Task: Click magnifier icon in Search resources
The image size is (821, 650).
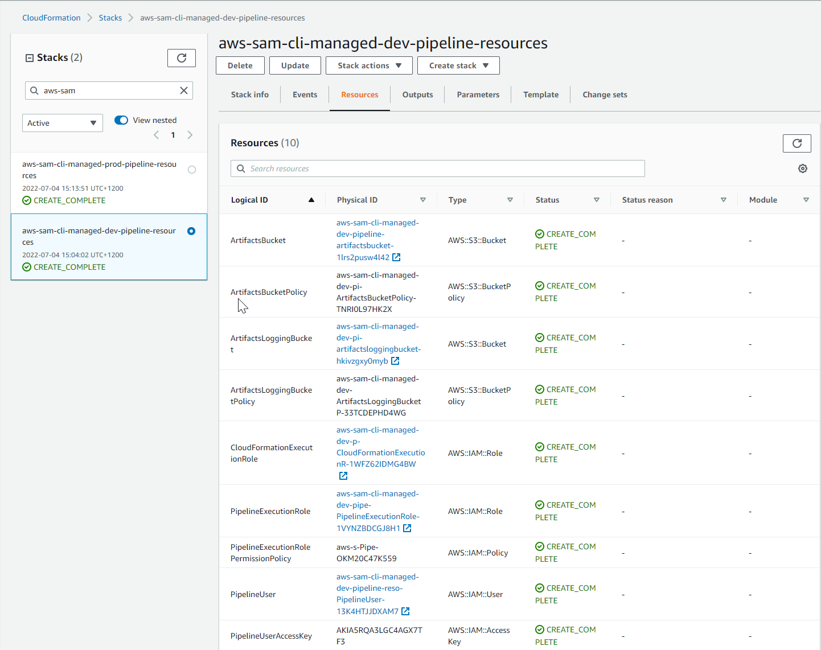Action: [241, 168]
